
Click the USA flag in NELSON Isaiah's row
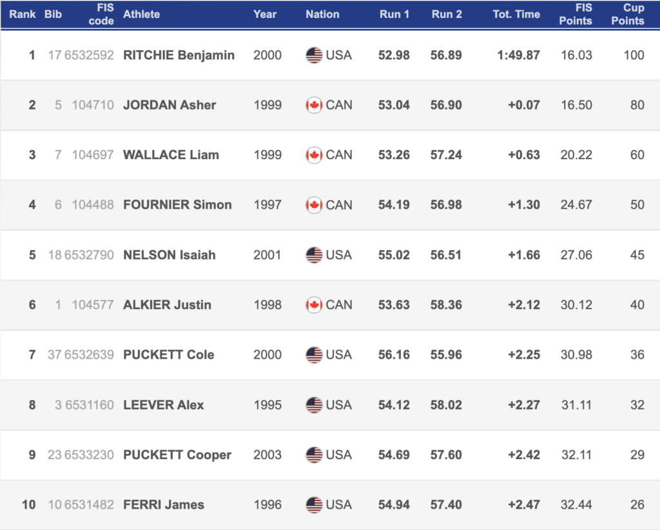coord(314,255)
